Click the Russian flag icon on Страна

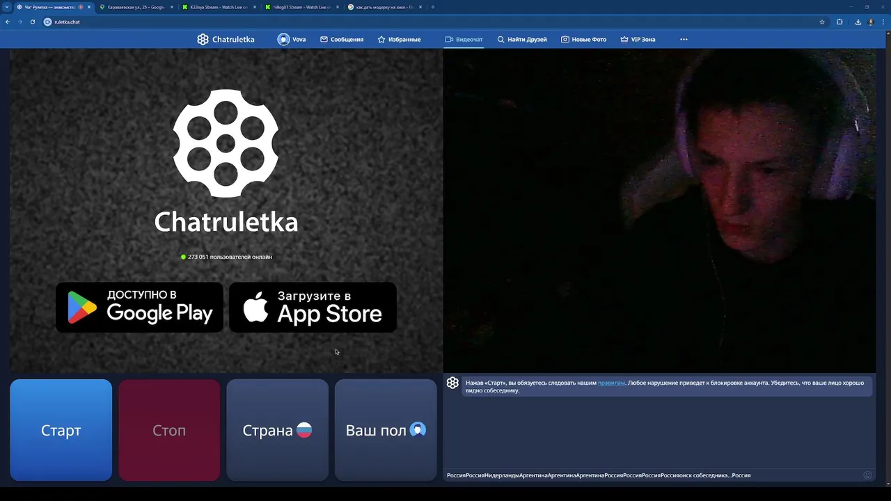pyautogui.click(x=304, y=430)
